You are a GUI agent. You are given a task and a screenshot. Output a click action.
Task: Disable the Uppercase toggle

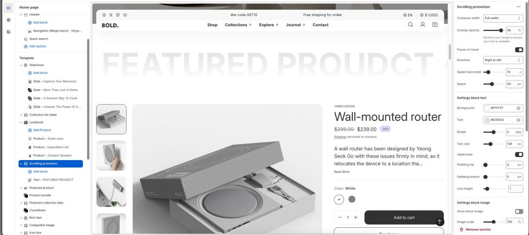pos(519,154)
